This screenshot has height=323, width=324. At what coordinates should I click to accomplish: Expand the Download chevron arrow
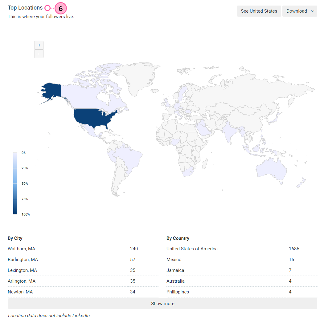point(313,11)
